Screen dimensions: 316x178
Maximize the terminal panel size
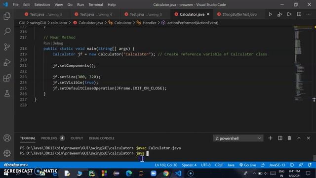(299, 138)
